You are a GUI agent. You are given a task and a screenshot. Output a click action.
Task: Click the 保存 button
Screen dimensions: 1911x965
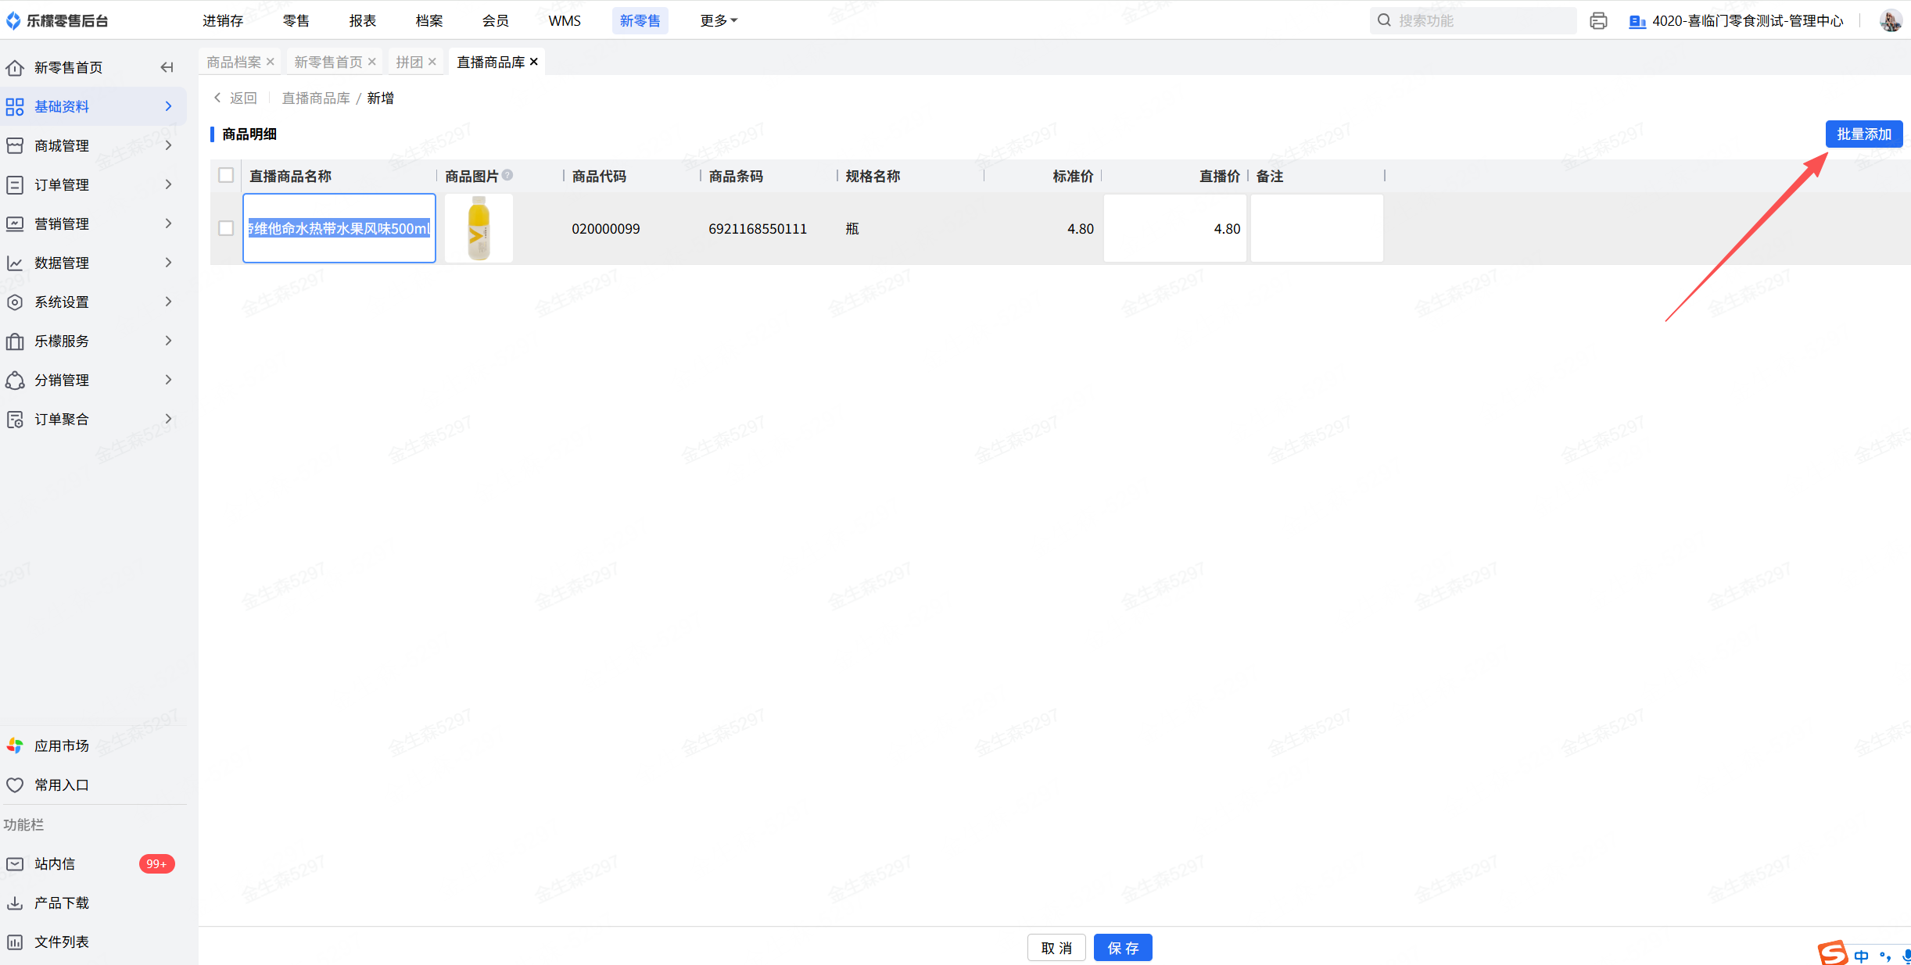[x=1122, y=948]
